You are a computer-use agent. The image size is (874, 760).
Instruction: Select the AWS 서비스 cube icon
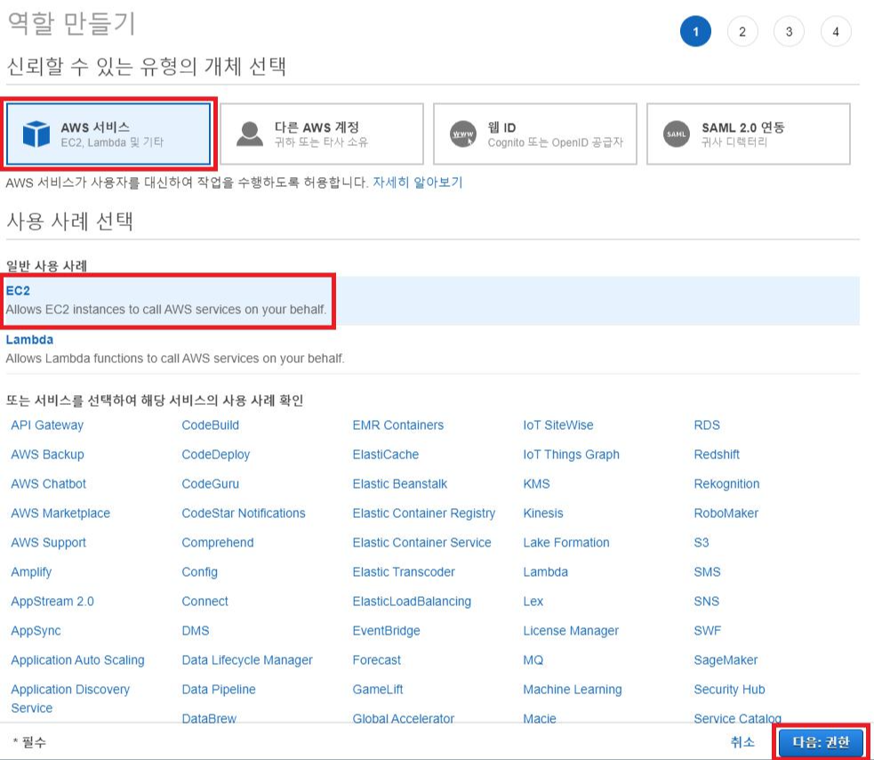36,133
